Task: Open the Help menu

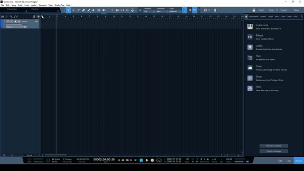Action: coord(68,5)
